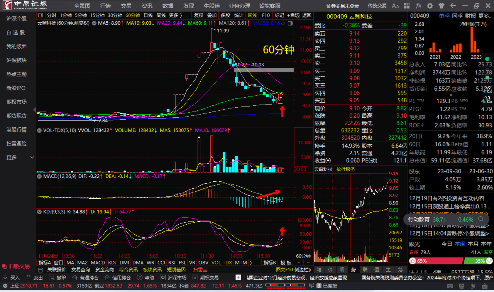
Task: Toggle 复权 price adjustment
Action: (199, 15)
